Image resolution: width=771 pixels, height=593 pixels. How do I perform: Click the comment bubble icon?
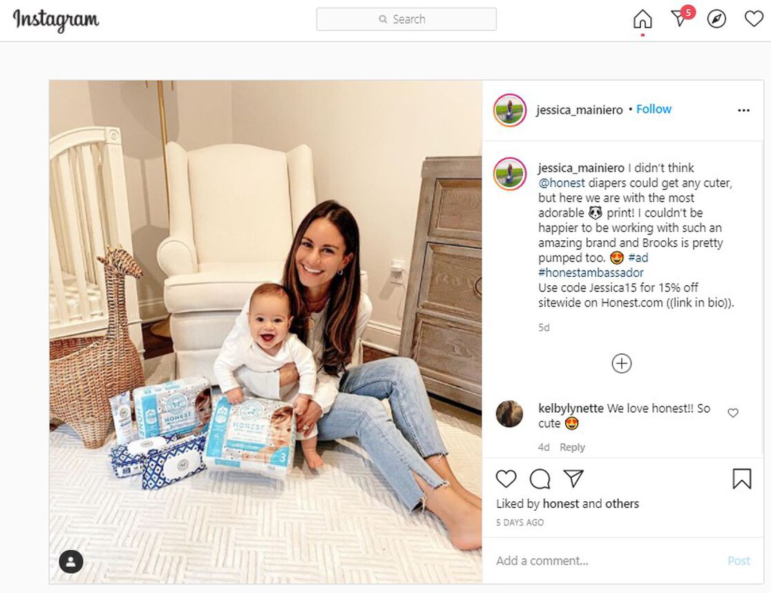(x=540, y=479)
